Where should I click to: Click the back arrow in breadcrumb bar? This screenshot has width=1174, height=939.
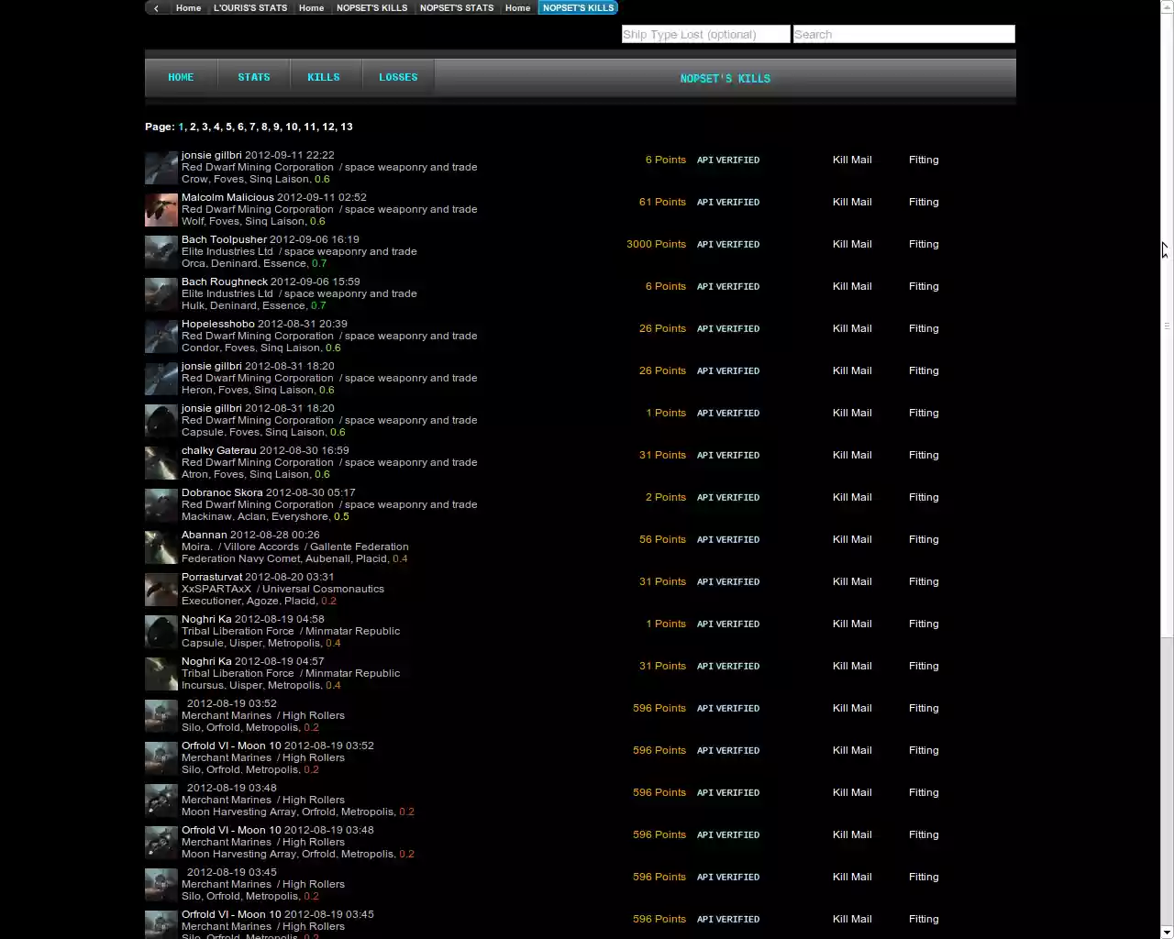pos(156,7)
